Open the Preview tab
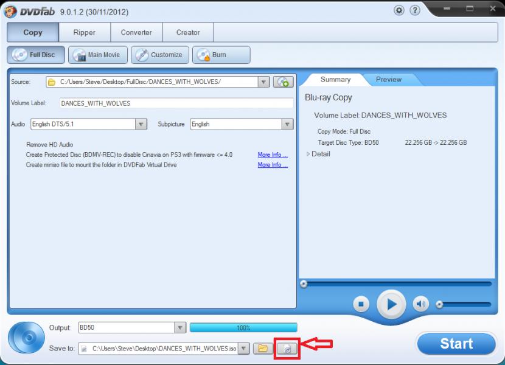This screenshot has height=365, width=505. (x=389, y=80)
